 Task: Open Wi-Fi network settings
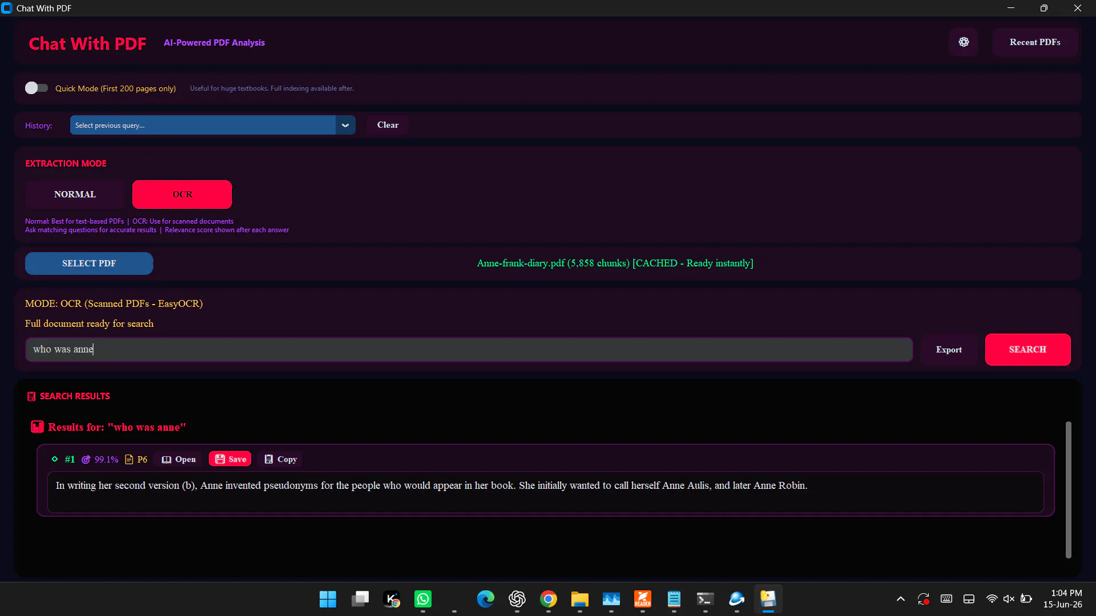pos(992,599)
